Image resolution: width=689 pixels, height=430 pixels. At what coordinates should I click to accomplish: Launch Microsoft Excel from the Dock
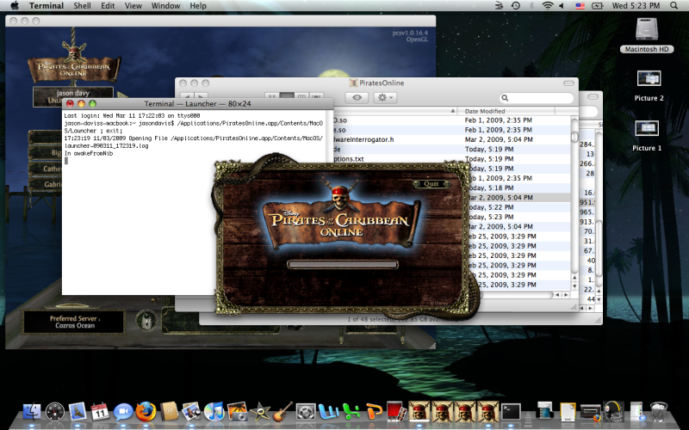[x=351, y=412]
